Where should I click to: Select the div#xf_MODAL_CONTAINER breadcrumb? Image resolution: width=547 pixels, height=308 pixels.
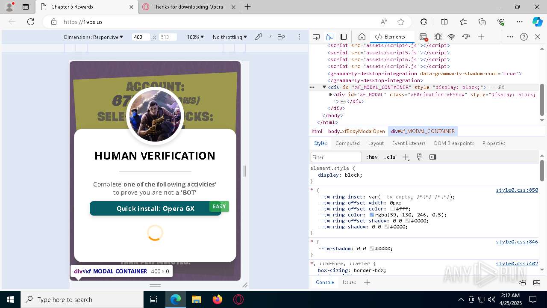click(x=423, y=131)
